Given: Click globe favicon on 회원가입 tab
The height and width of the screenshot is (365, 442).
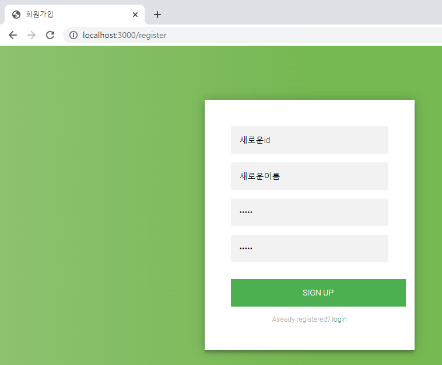Looking at the screenshot, I should tap(16, 15).
